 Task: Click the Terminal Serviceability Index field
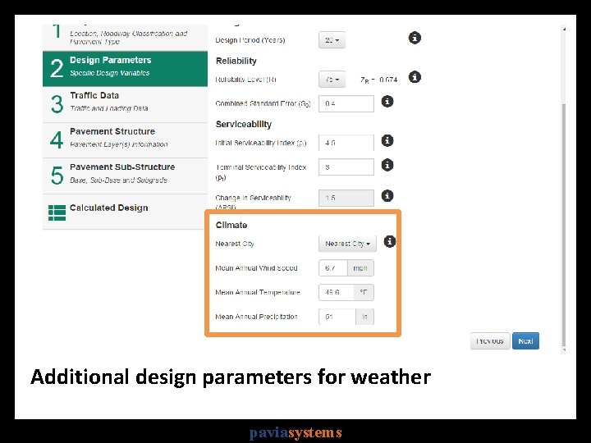346,167
